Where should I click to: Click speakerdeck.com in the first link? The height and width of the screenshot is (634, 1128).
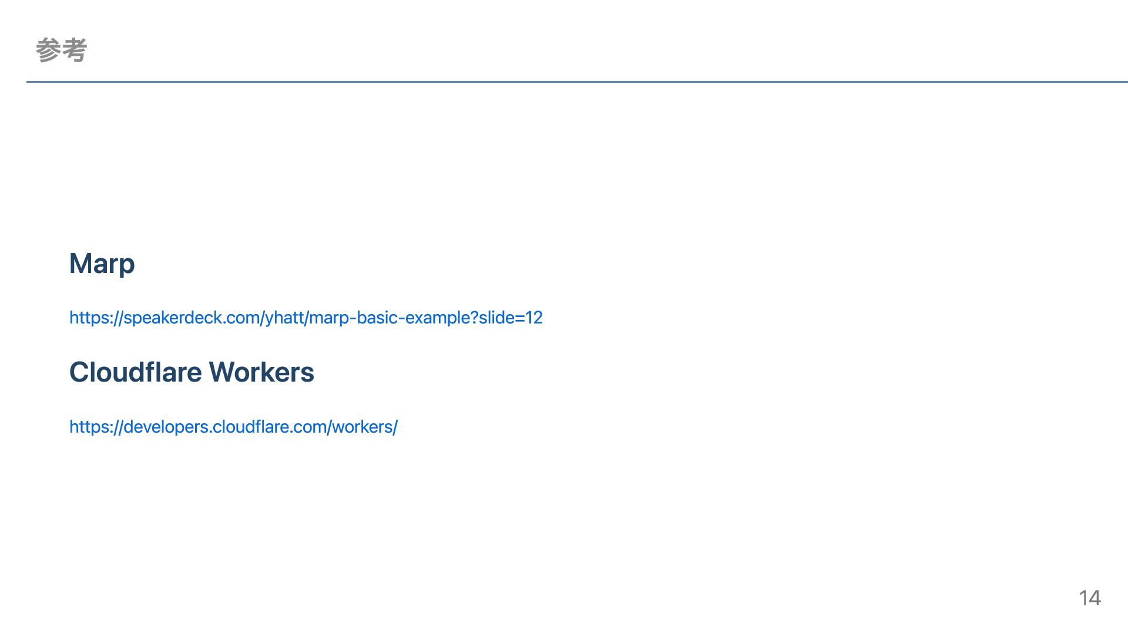pyautogui.click(x=192, y=318)
